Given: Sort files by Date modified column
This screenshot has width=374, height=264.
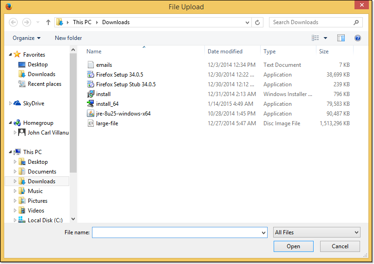Looking at the screenshot, I should click(x=225, y=52).
